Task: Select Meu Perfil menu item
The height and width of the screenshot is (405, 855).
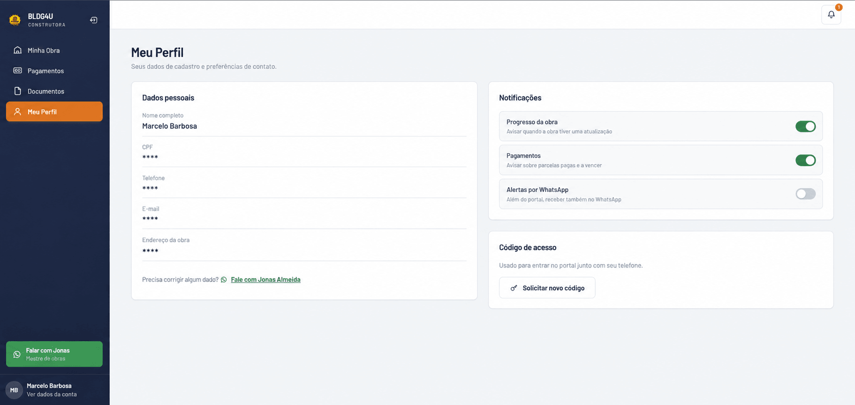Action: point(54,112)
